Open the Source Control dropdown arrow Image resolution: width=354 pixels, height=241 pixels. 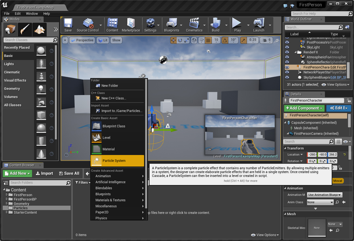(101, 25)
